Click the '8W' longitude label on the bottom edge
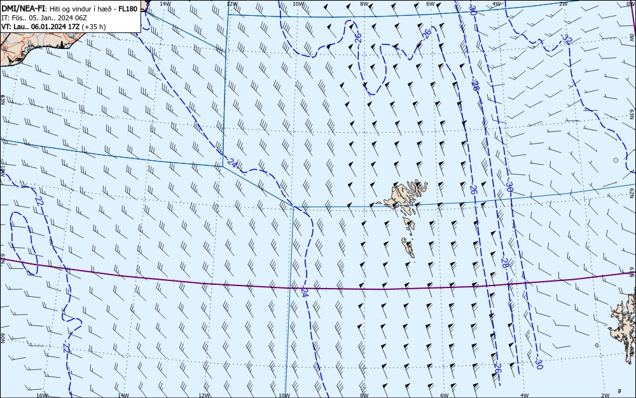The image size is (636, 398). (x=364, y=395)
